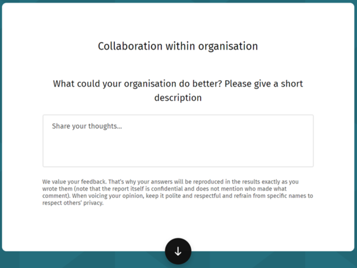Image resolution: width=357 pixels, height=268 pixels.
Task: Click the 'We value your feedback' sentence
Action: [x=75, y=182]
